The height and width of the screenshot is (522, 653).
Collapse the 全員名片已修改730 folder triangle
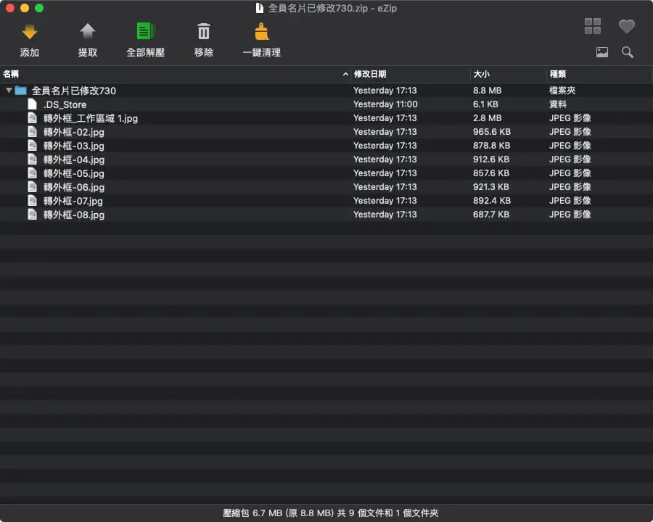coord(8,90)
